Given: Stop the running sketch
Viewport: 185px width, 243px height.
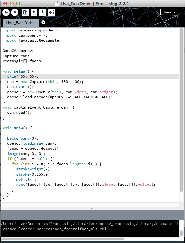Looking at the screenshot, I should coord(14,13).
